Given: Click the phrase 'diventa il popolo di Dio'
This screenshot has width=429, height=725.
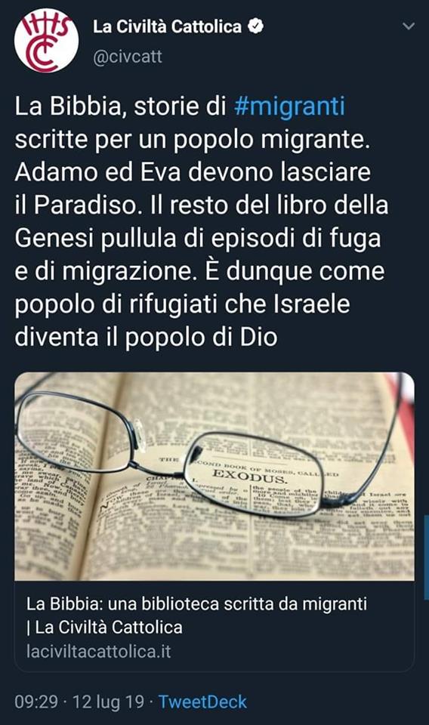Looking at the screenshot, I should pos(146,337).
